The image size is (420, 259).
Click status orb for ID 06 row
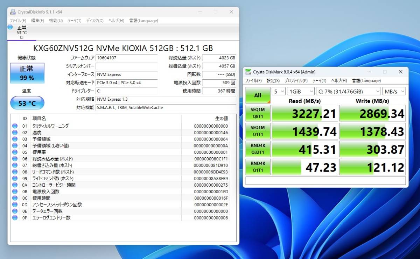15,159
